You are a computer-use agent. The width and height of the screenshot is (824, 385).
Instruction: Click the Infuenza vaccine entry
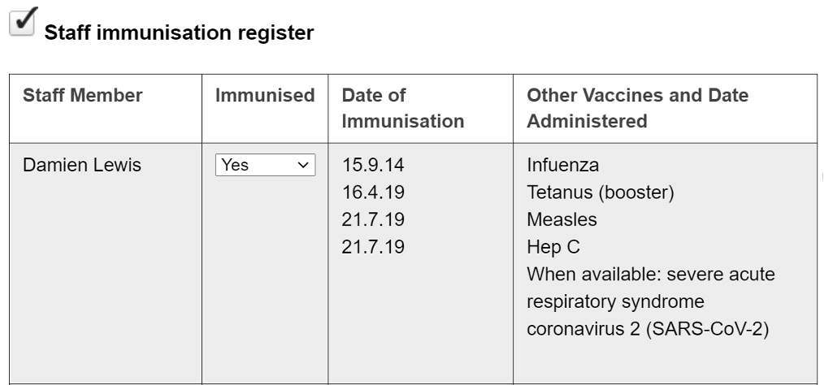tap(563, 166)
